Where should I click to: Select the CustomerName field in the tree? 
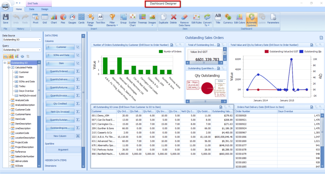pyautogui.click(x=23, y=114)
